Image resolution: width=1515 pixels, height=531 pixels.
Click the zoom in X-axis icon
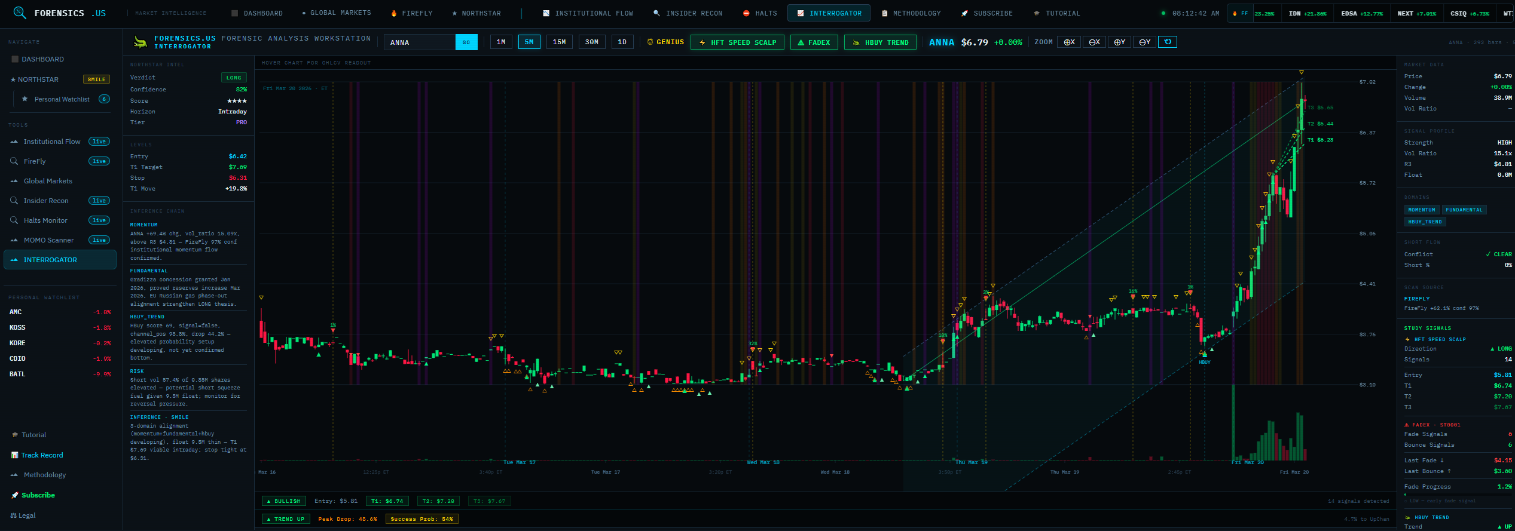point(1069,42)
